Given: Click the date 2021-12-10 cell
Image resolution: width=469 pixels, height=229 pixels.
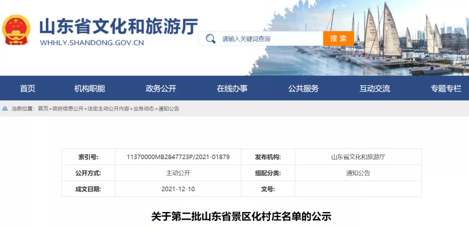Looking at the screenshot, I should [x=178, y=189].
